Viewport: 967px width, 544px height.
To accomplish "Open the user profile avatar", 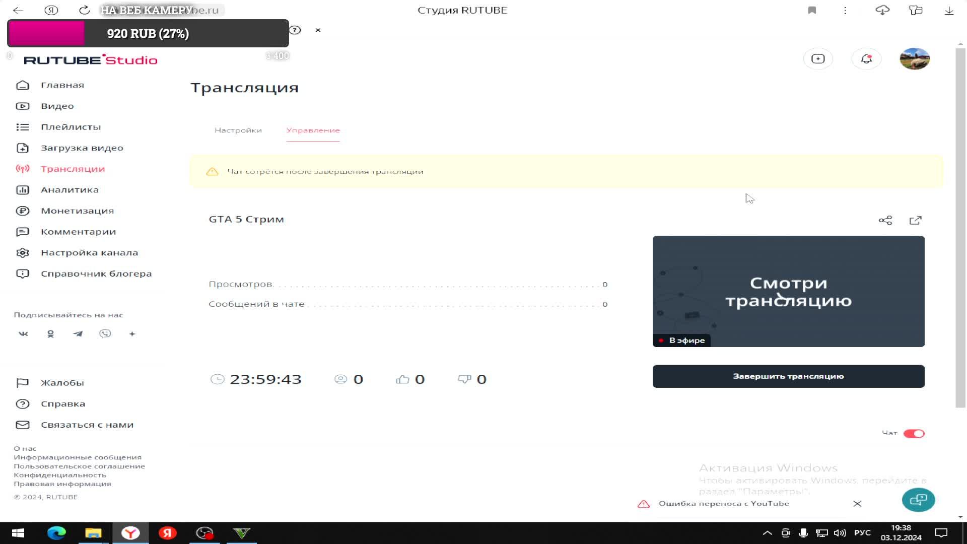I will point(915,59).
